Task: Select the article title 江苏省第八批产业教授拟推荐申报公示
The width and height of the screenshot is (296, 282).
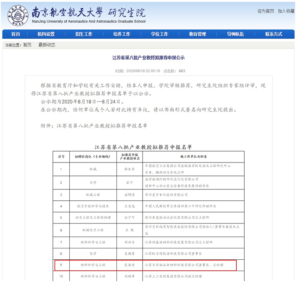Action: [x=148, y=58]
